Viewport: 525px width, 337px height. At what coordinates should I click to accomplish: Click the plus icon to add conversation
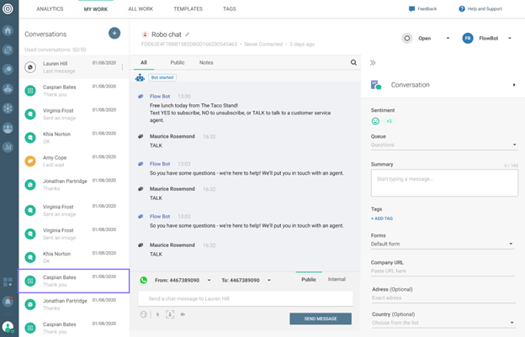[x=114, y=34]
